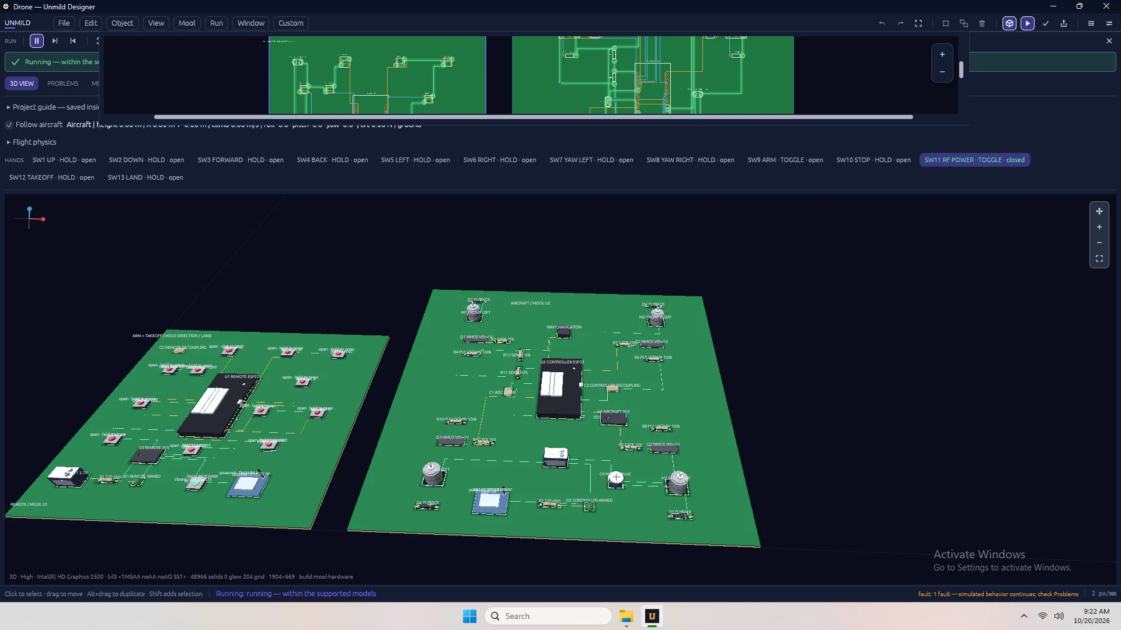Zoom out the 3D view
The height and width of the screenshot is (630, 1121).
pos(1099,243)
